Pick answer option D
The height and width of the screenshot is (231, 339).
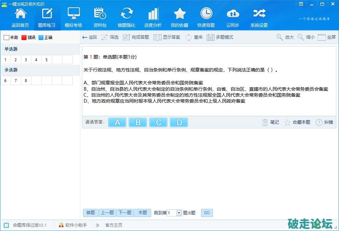point(179,122)
